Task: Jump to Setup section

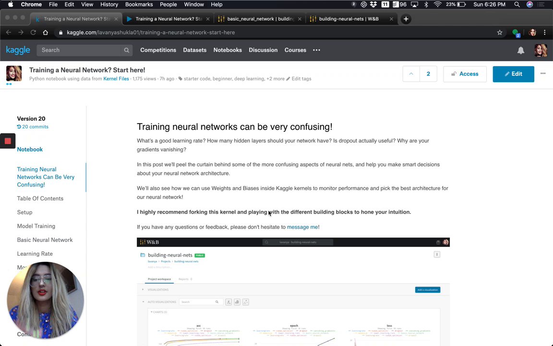Action: tap(24, 212)
